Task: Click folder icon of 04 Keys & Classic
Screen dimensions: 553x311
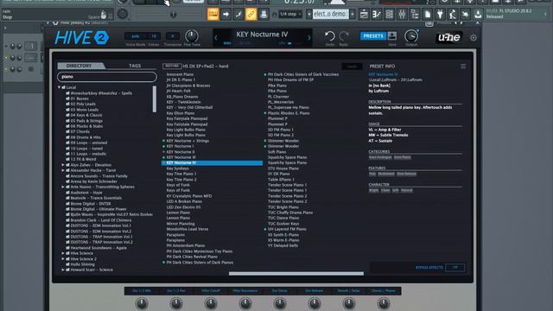Action: click(x=67, y=115)
